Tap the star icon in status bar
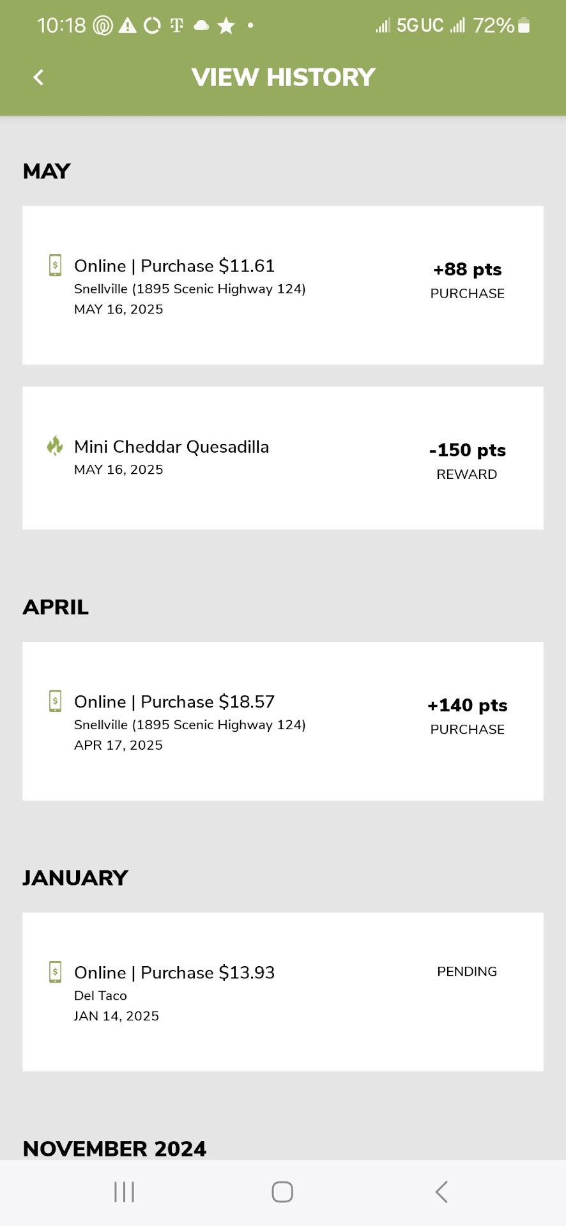566x1226 pixels. (226, 26)
